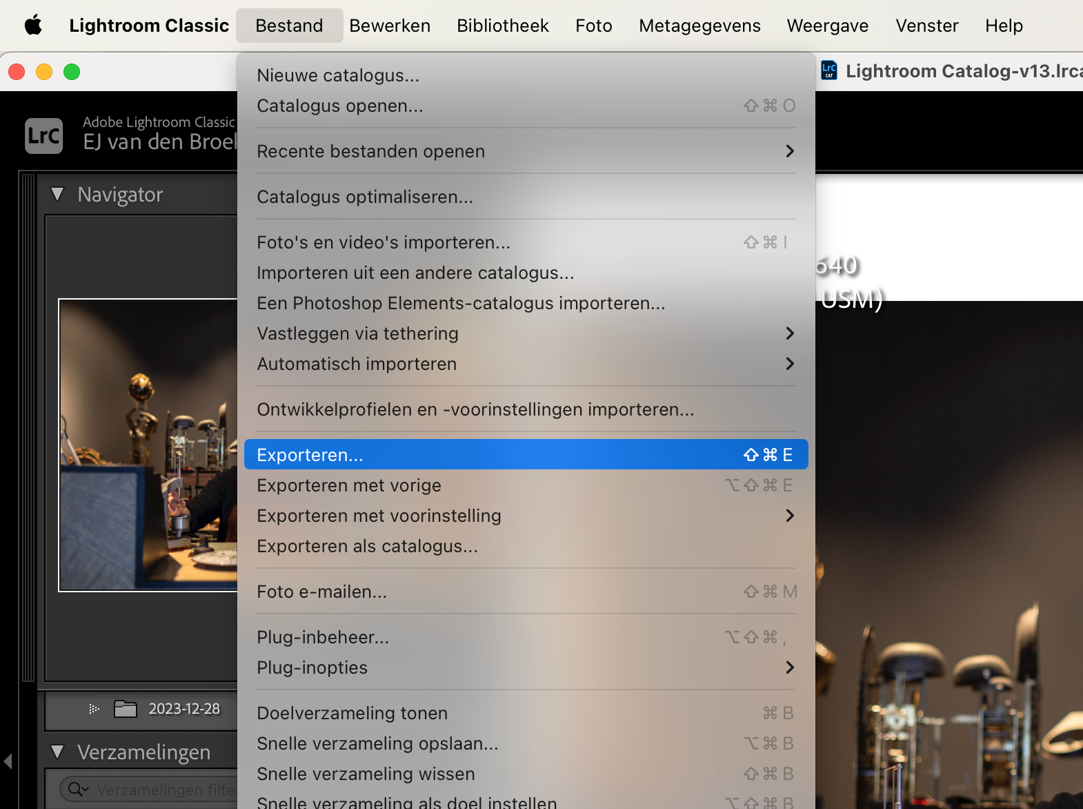Open Plug-inbeheer...
Screen dimensions: 1083x809
526,637
